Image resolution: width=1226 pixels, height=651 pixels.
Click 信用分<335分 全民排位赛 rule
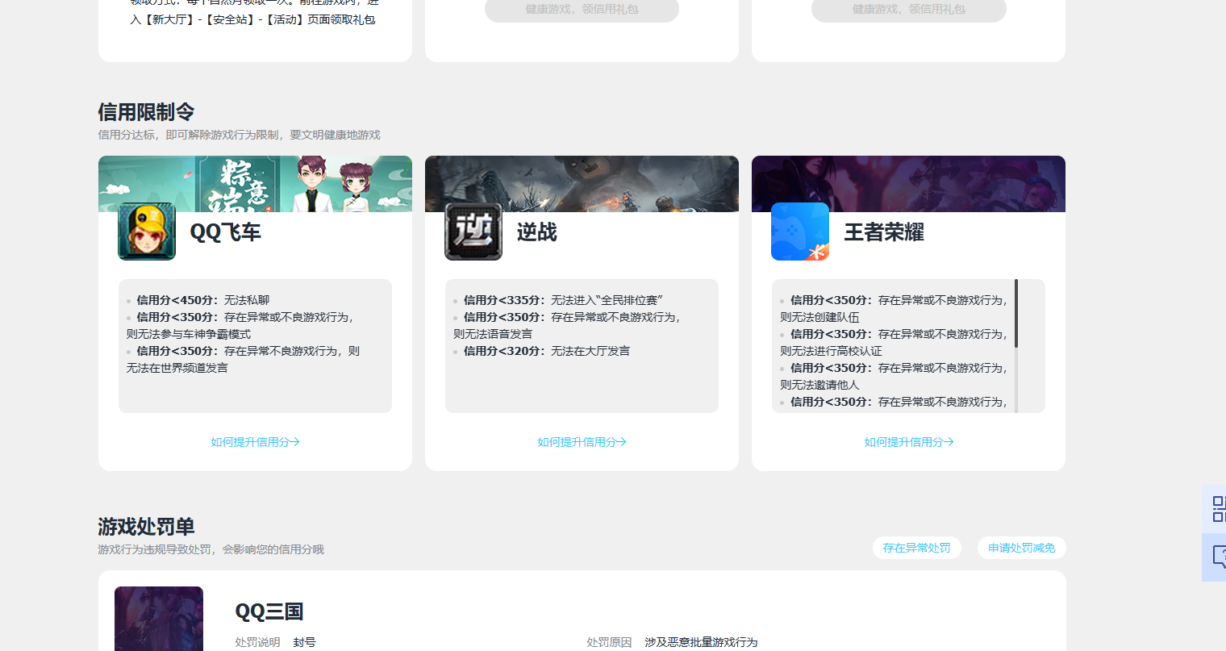click(x=563, y=300)
